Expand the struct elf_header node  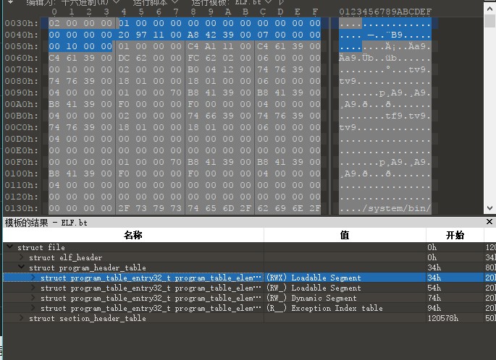22,257
